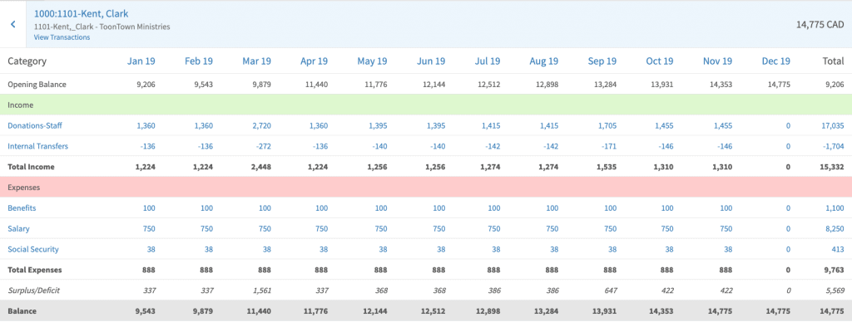The image size is (852, 322).
Task: Select the Jan 19 column header
Action: [141, 61]
